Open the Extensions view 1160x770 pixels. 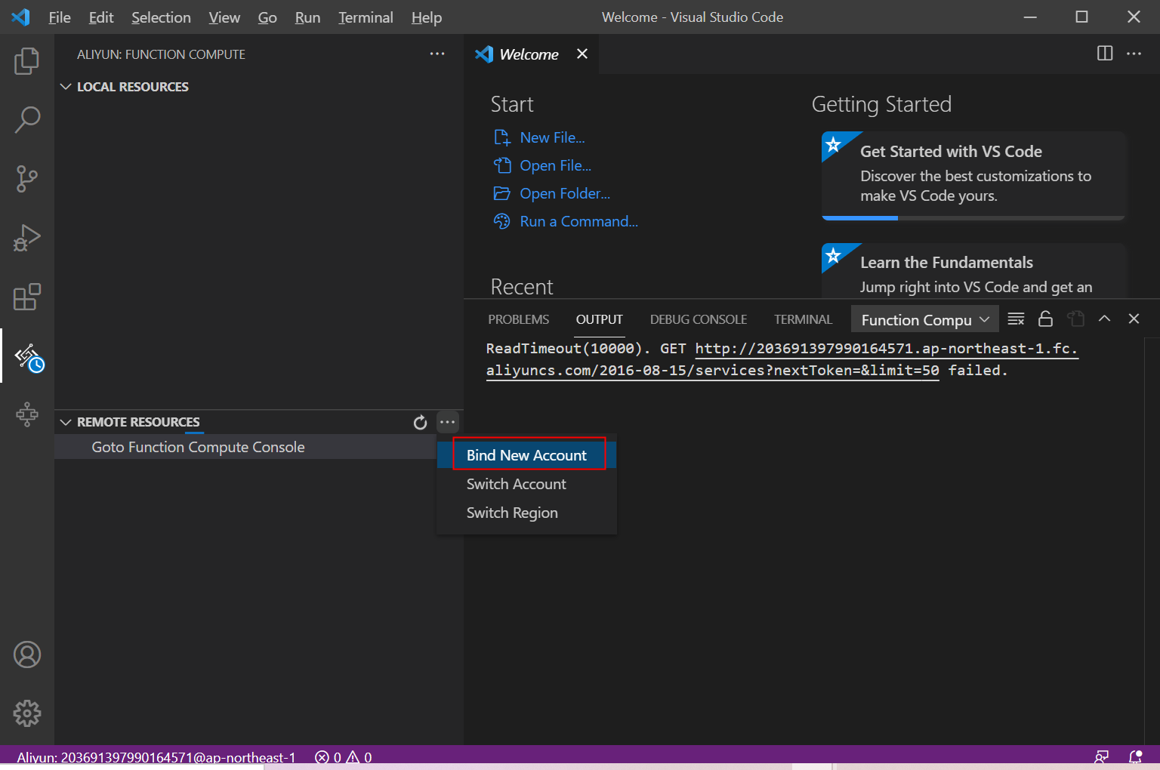tap(27, 297)
